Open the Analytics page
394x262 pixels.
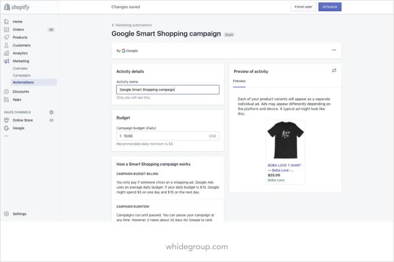click(20, 53)
